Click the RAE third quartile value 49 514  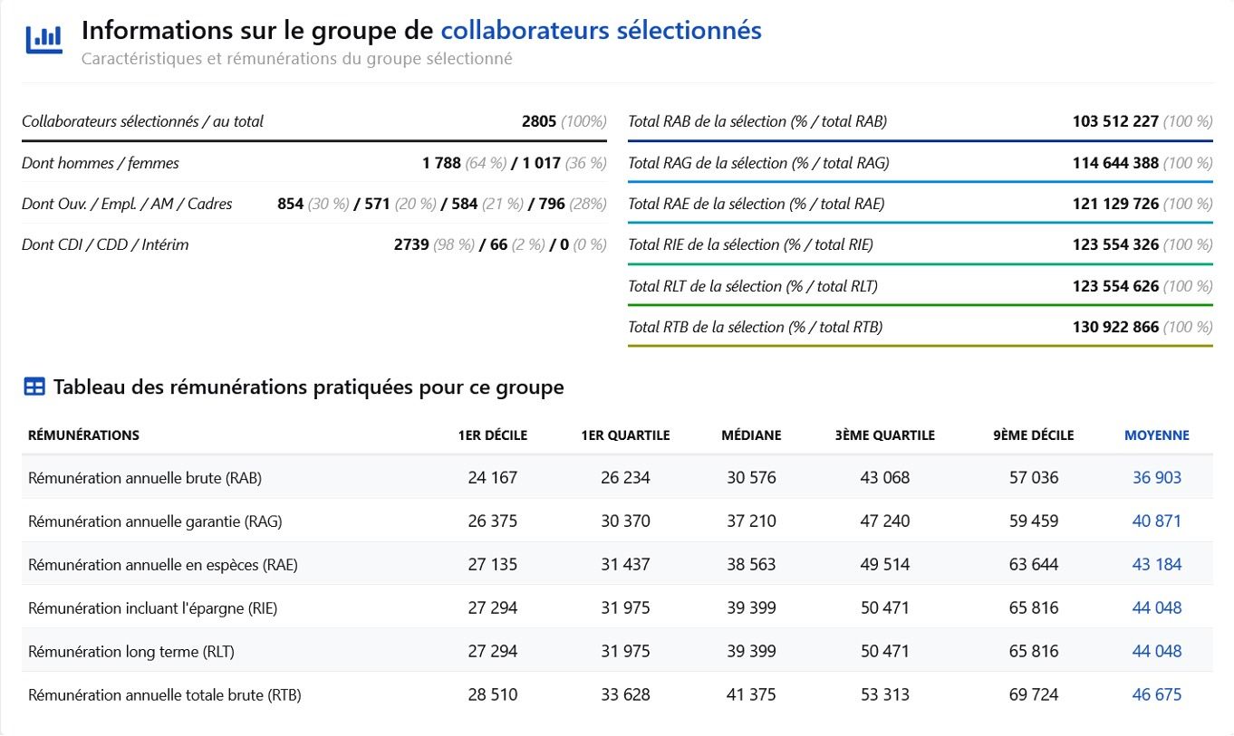pos(885,564)
